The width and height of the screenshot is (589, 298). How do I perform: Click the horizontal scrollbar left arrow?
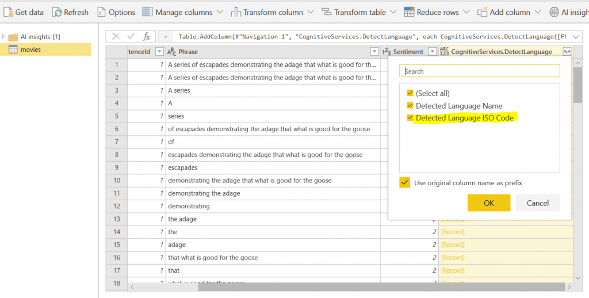(x=132, y=286)
